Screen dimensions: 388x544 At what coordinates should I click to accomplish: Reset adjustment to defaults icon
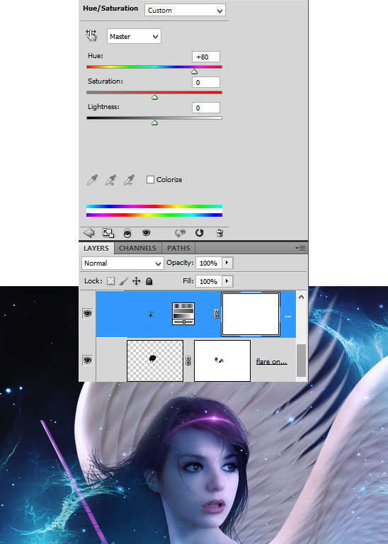click(199, 233)
